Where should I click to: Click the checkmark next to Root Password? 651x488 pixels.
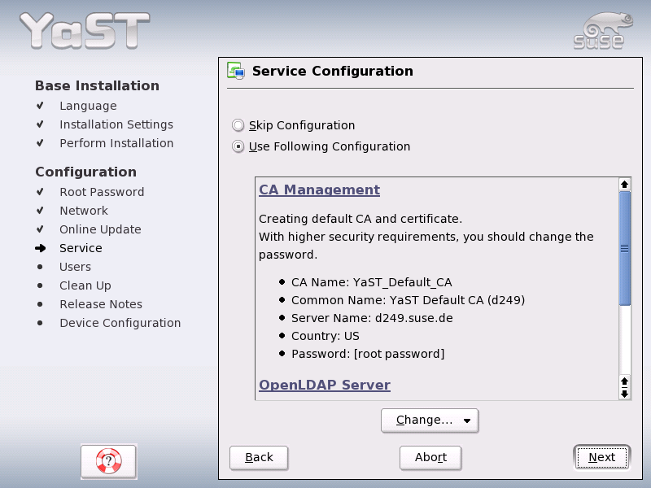coord(40,192)
